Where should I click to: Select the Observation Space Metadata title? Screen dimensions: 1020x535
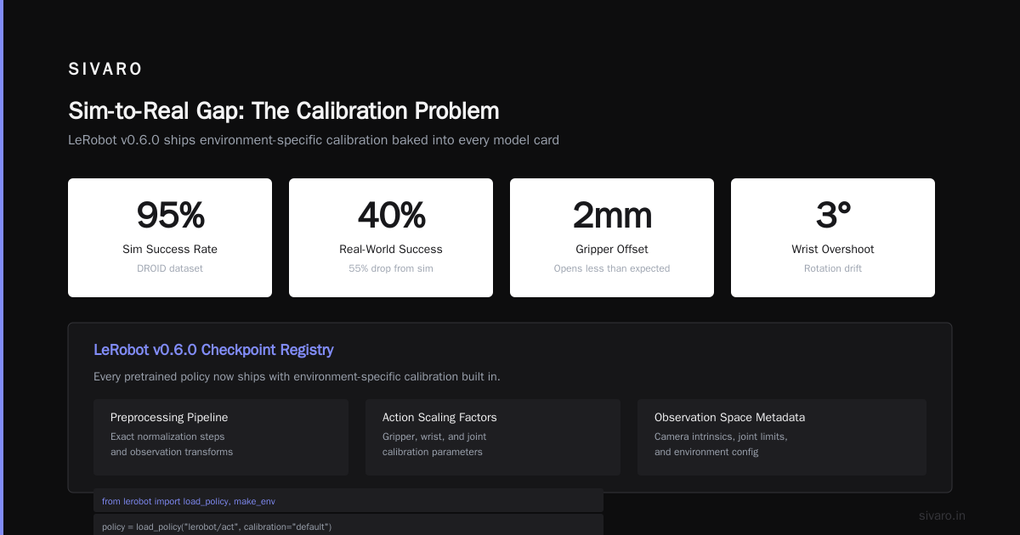(x=729, y=418)
